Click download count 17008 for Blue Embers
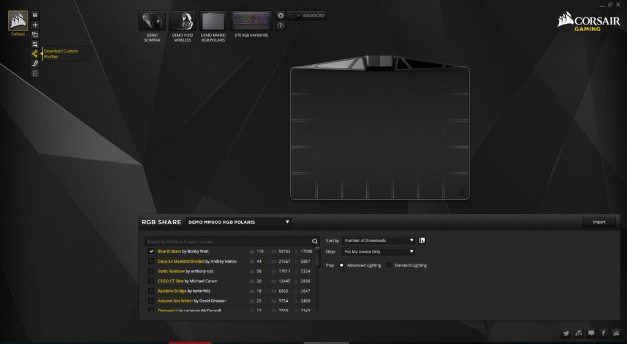This screenshot has height=344, width=627. pos(306,251)
